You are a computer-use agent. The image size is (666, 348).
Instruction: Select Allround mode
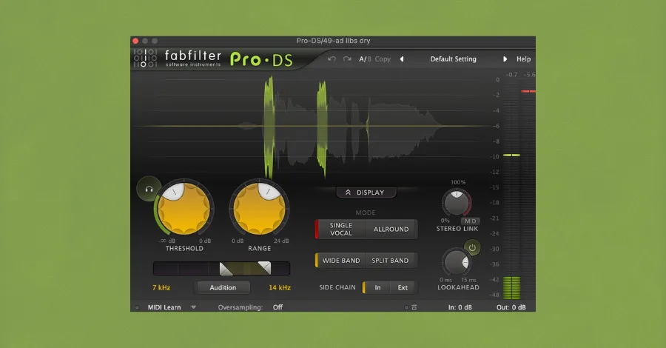(x=391, y=229)
